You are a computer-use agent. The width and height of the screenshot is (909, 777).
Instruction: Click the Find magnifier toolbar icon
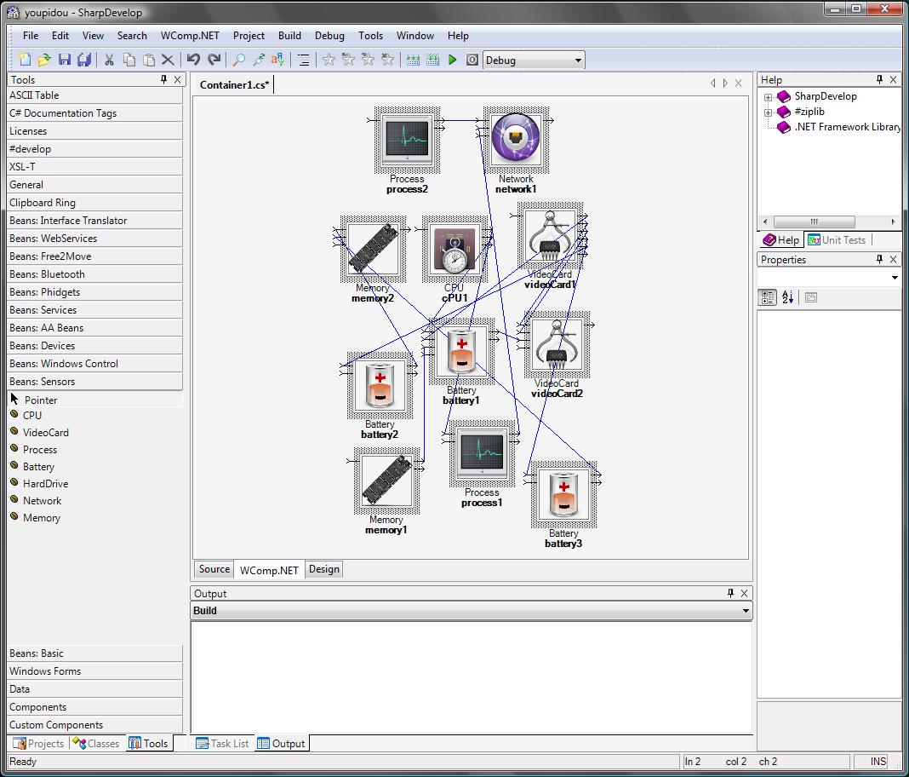pyautogui.click(x=238, y=60)
